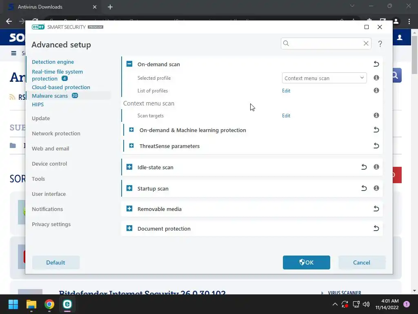Open Network protection settings
Screen dimensions: 418x314
56,134
